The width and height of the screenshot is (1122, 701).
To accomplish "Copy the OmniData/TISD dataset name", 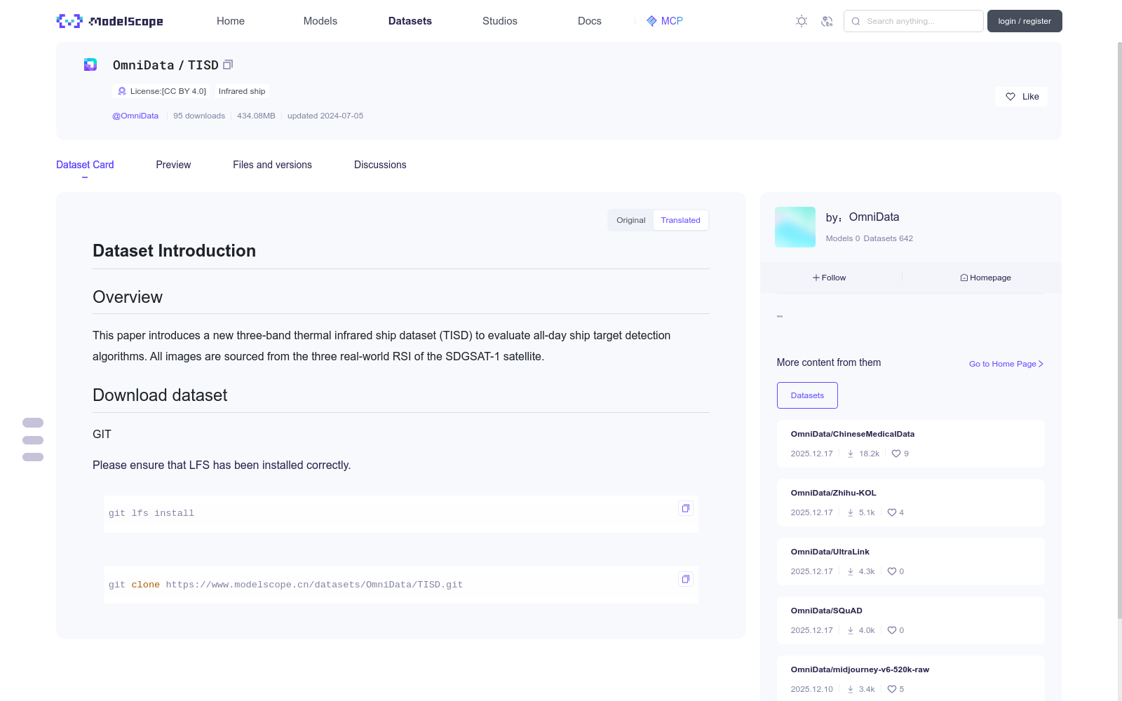I will tap(228, 64).
